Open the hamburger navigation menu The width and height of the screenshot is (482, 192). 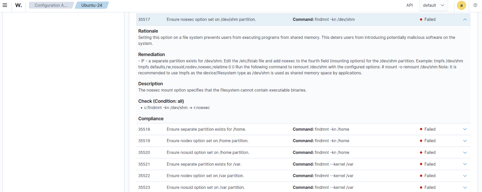[x=5, y=5]
